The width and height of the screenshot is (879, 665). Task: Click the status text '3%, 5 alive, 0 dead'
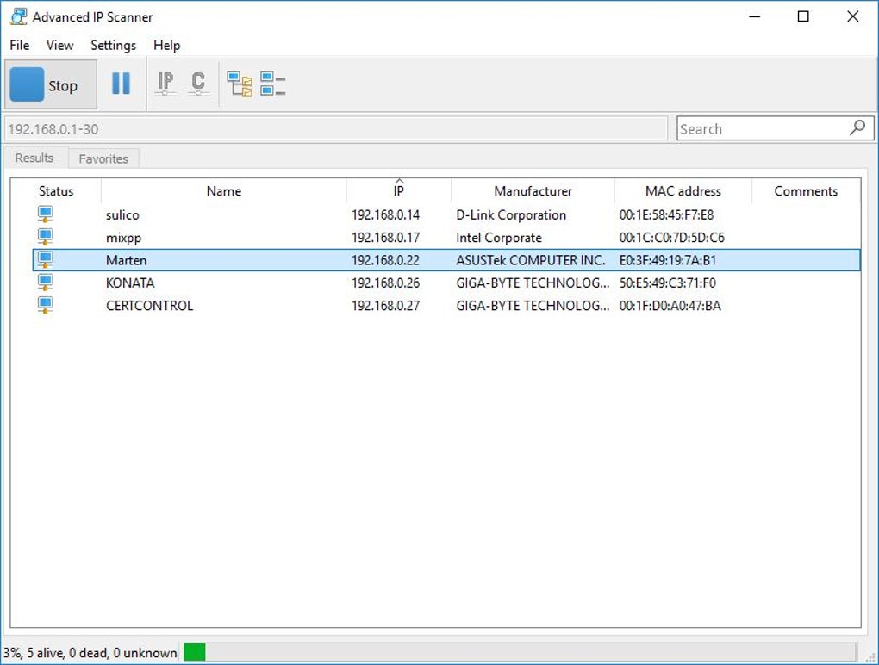tap(90, 653)
